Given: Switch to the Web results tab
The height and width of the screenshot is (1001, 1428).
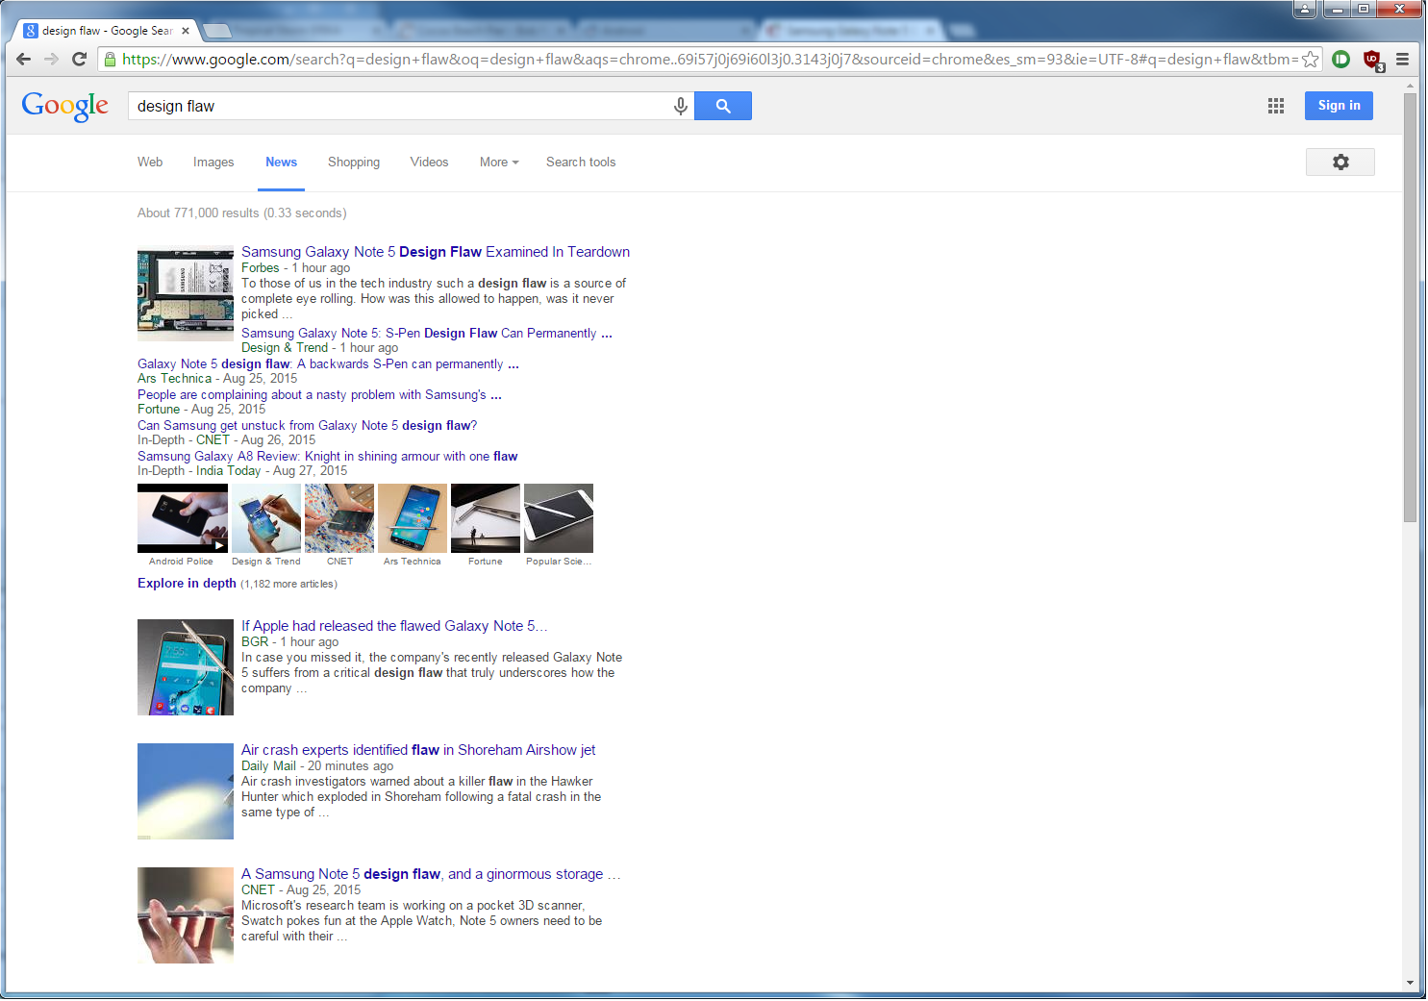Looking at the screenshot, I should 150,163.
